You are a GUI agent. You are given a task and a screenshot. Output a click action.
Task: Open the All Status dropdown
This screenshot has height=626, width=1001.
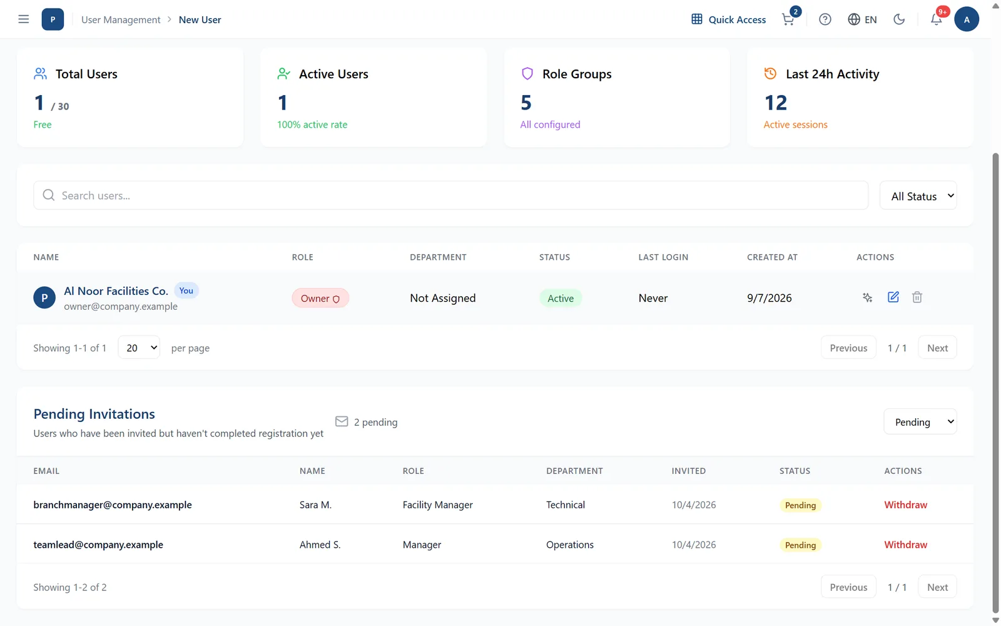[918, 196]
